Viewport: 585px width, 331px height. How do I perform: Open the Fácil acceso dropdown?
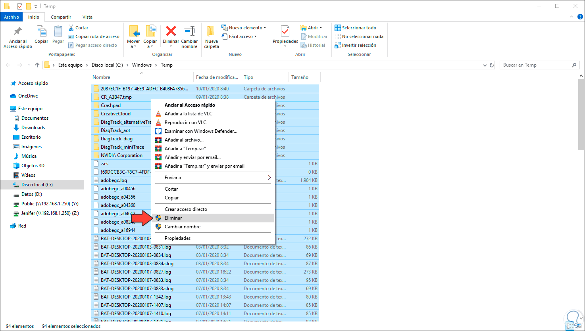pos(239,36)
